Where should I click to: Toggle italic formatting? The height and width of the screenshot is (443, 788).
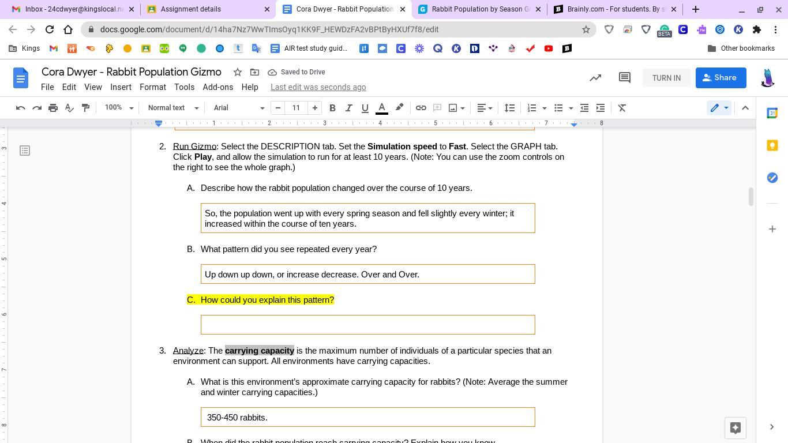[x=348, y=108]
